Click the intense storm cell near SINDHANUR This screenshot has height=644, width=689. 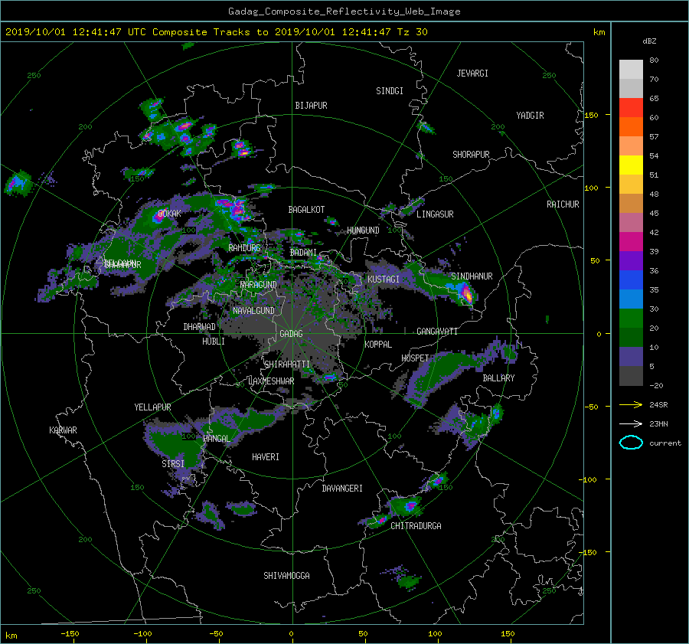(465, 293)
